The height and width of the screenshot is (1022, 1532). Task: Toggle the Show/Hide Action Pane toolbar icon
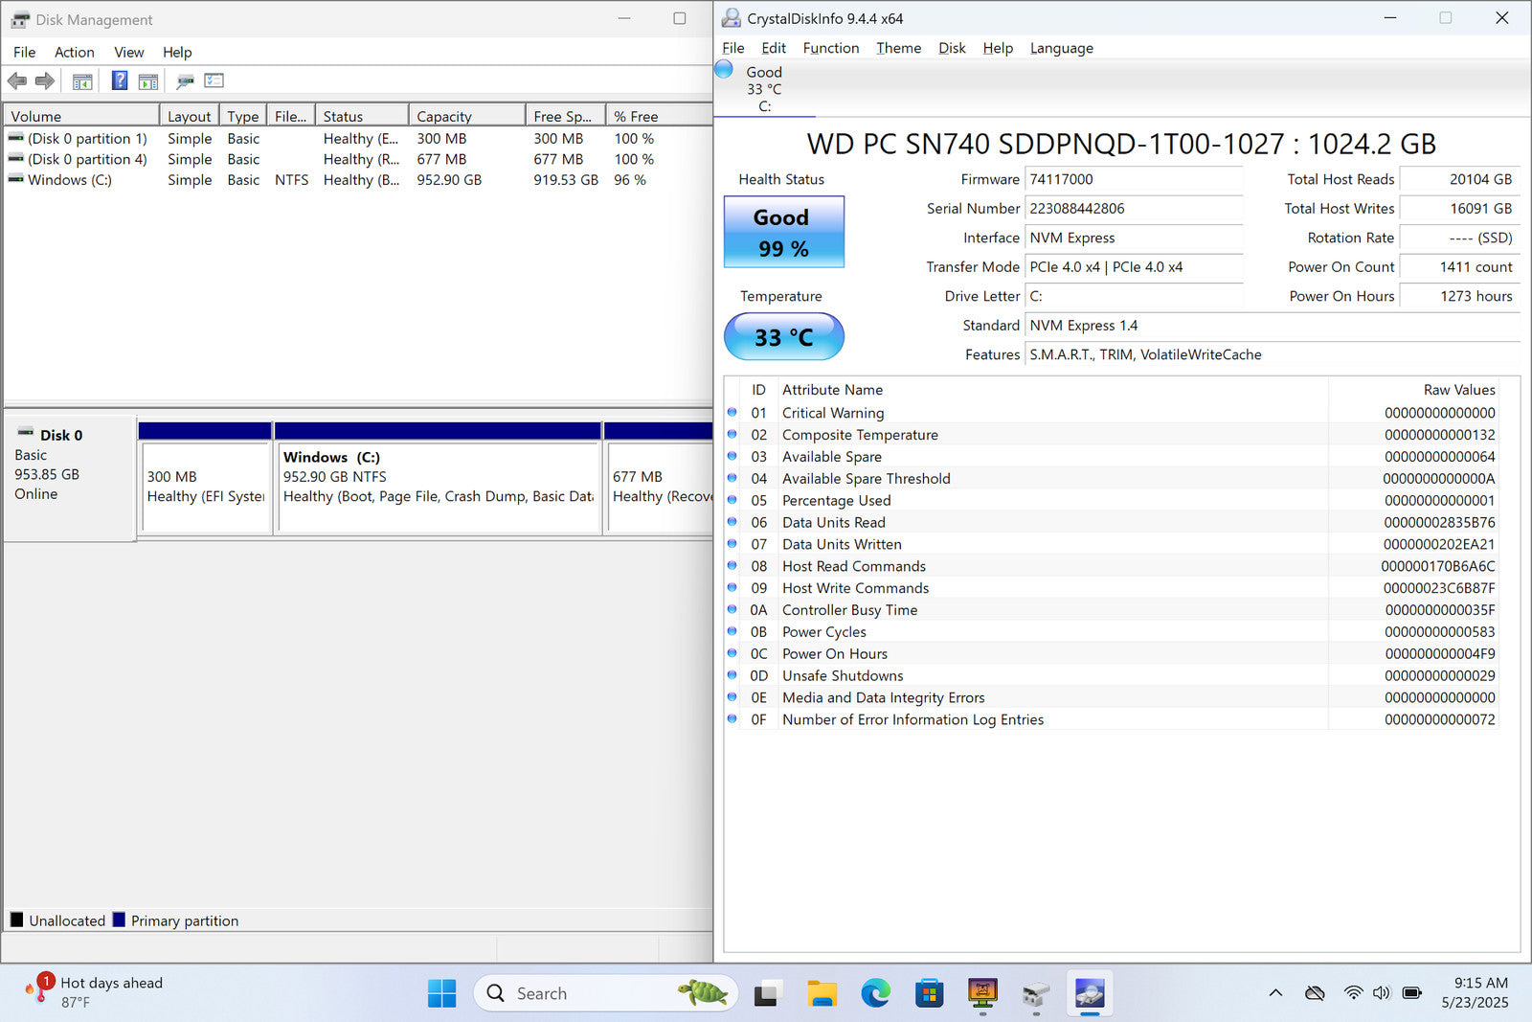(x=147, y=81)
